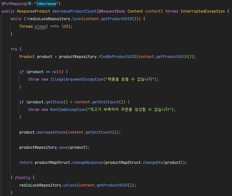Click the Product type in variable declaration

coord(27,57)
